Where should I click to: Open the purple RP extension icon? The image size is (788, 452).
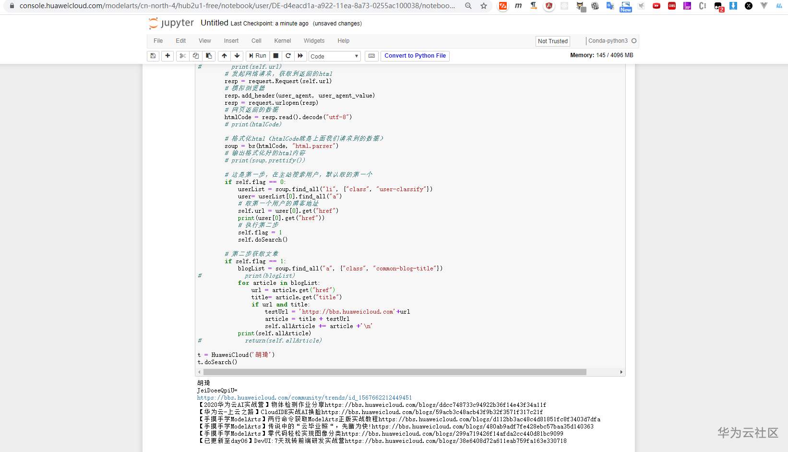(687, 6)
